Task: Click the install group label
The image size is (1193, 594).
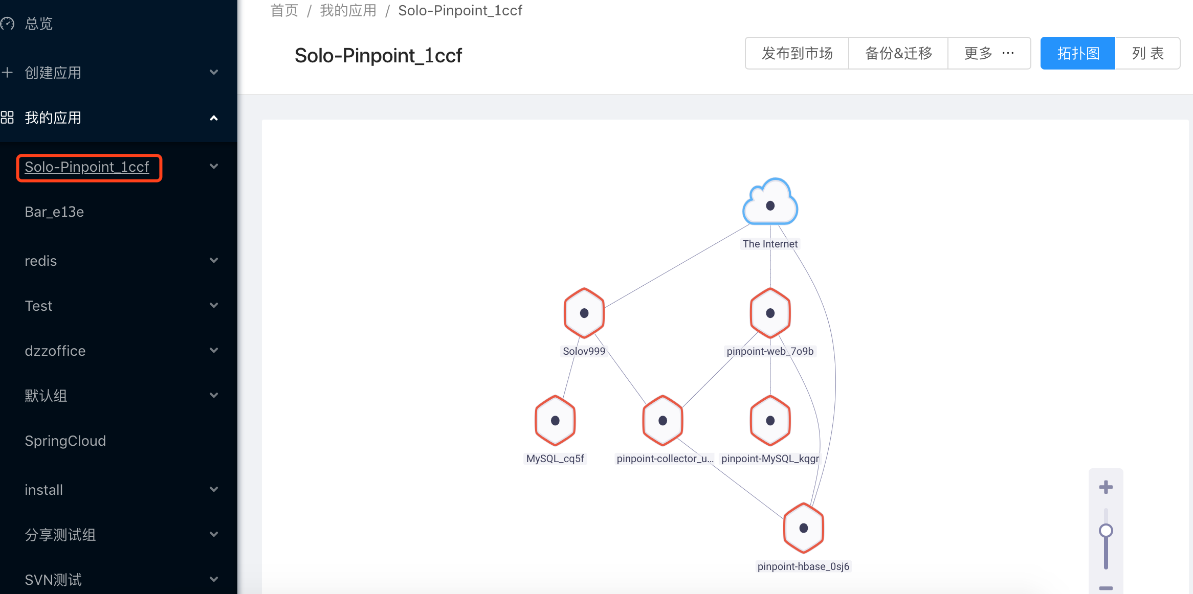Action: 43,490
